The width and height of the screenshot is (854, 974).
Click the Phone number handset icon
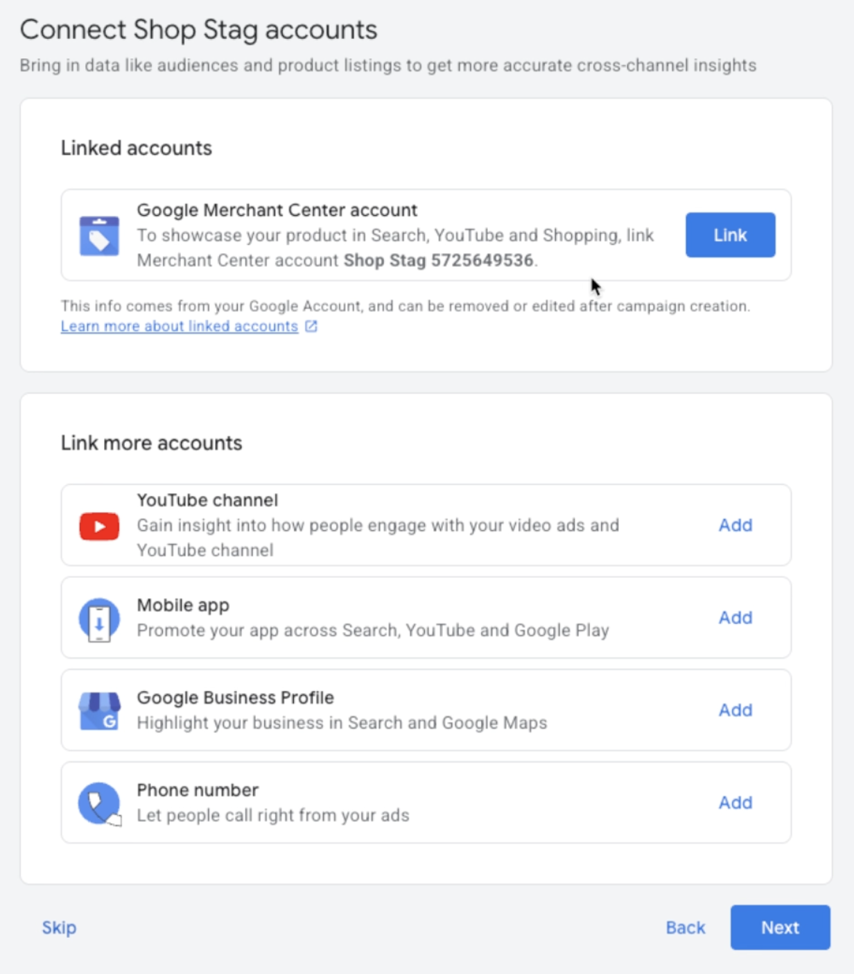tap(99, 803)
